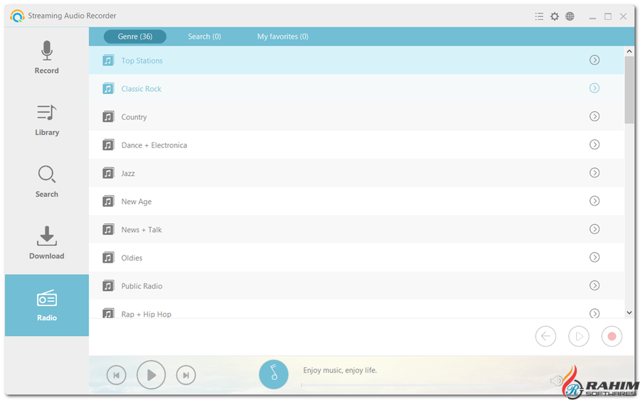Expand News + Talk genre arrow
The width and height of the screenshot is (640, 400).
594,229
